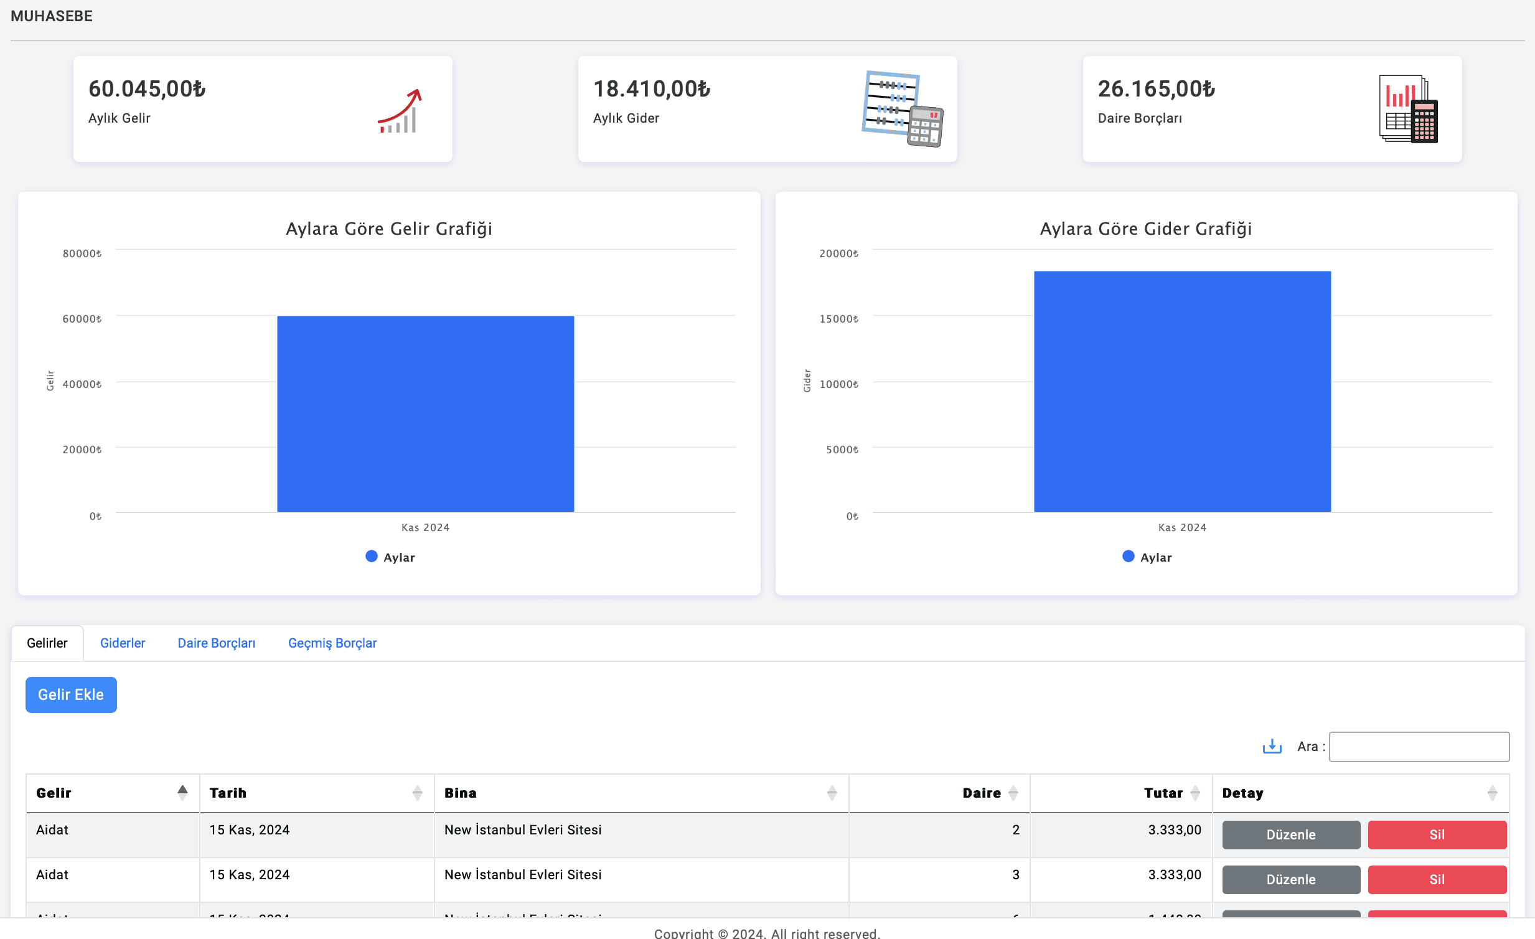
Task: Focus the Ara search field
Action: pos(1419,747)
